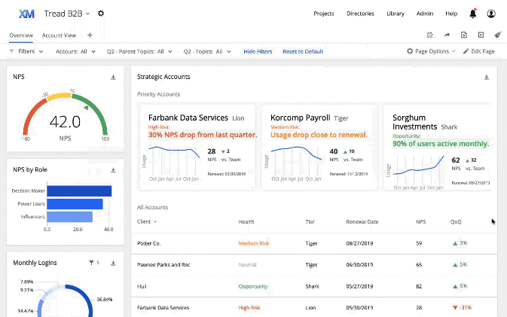Open the Directories menu
Image resolution: width=507 pixels, height=317 pixels.
tap(360, 14)
